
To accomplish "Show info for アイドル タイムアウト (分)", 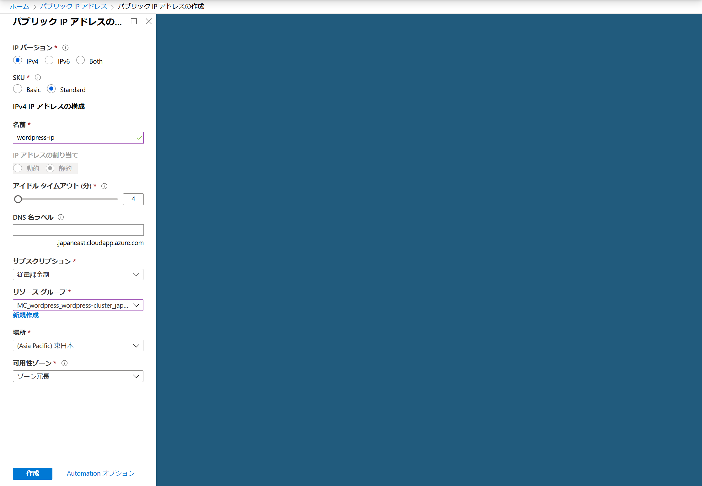I will (x=104, y=186).
